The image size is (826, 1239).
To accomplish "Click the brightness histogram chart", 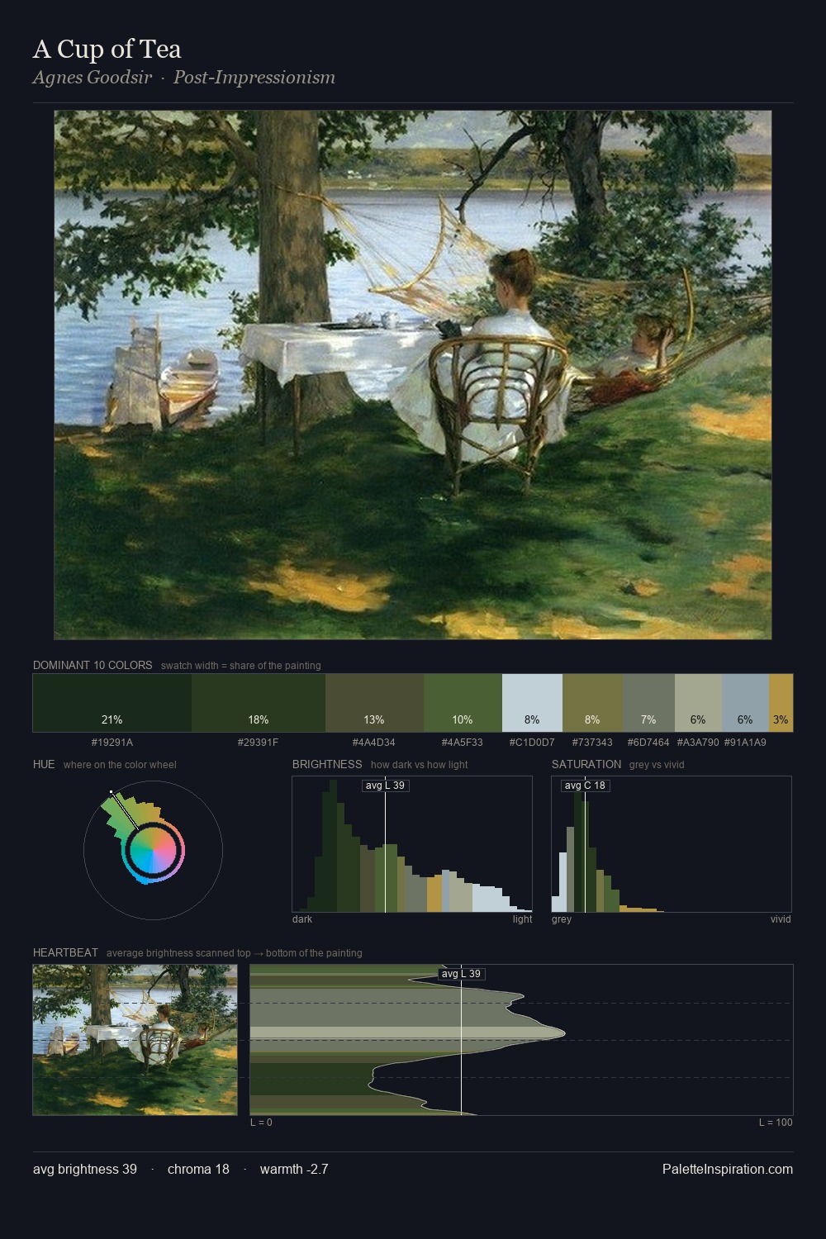I will click(x=412, y=844).
